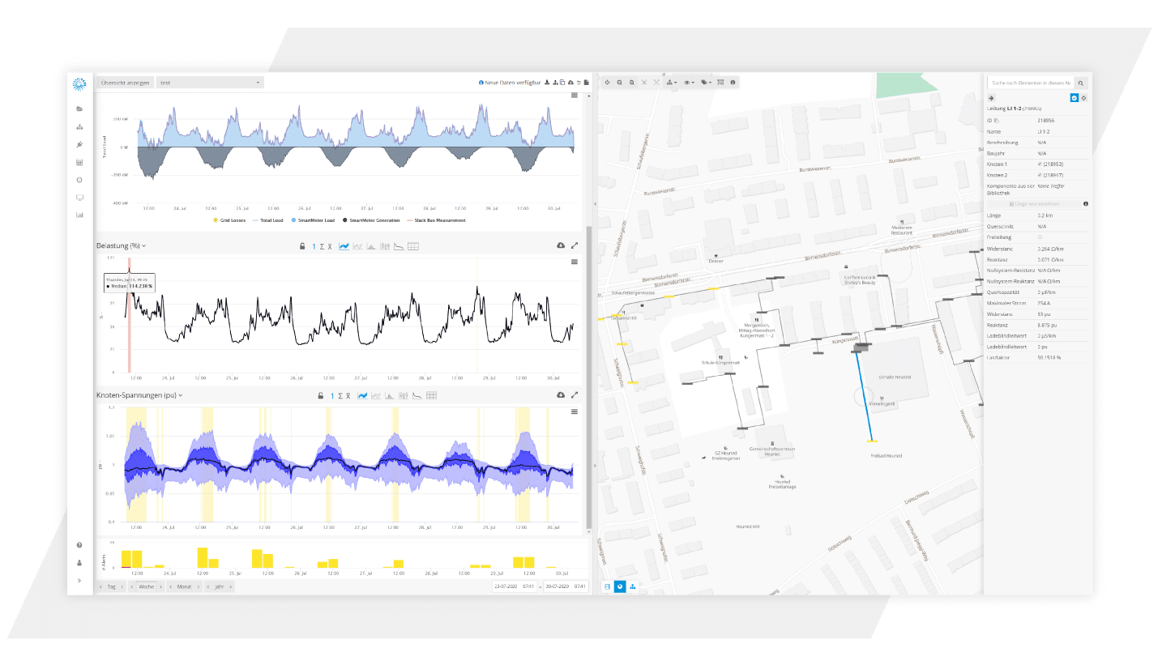The height and width of the screenshot is (665, 1158).
Task: Toggle SmartMeter Generation legend series
Action: point(348,220)
